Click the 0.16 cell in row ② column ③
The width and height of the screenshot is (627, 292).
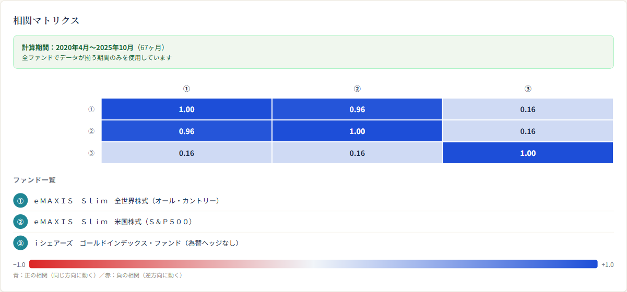tap(528, 131)
